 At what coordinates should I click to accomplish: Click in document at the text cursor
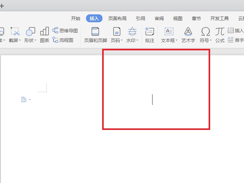coord(152,99)
